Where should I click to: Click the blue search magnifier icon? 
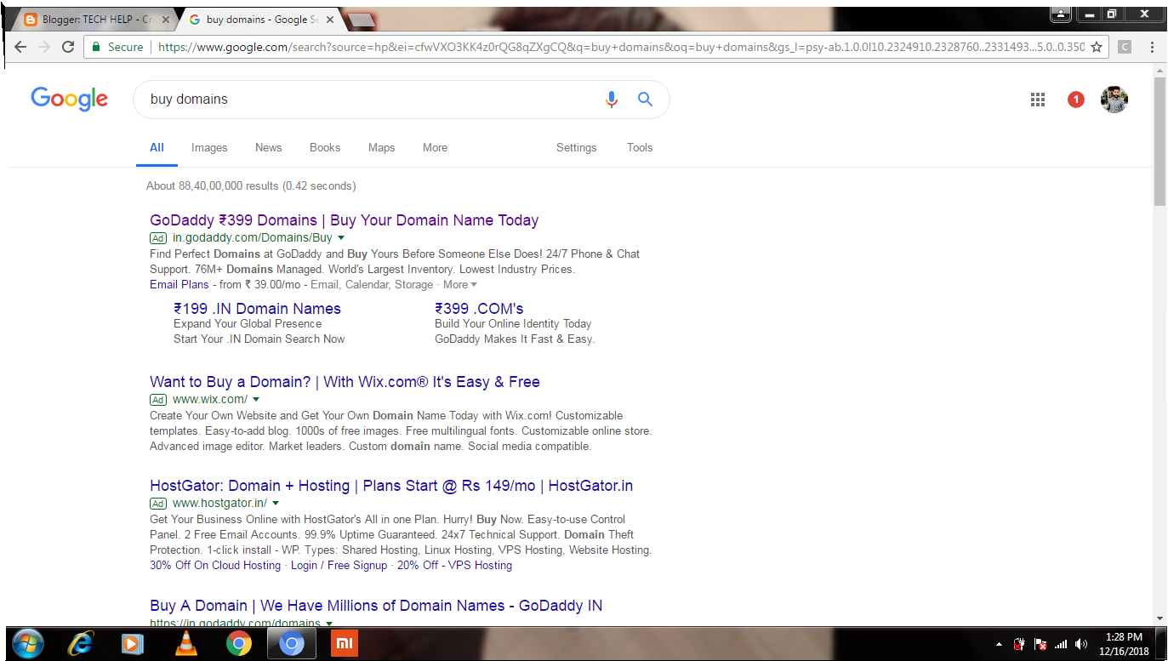pos(645,100)
